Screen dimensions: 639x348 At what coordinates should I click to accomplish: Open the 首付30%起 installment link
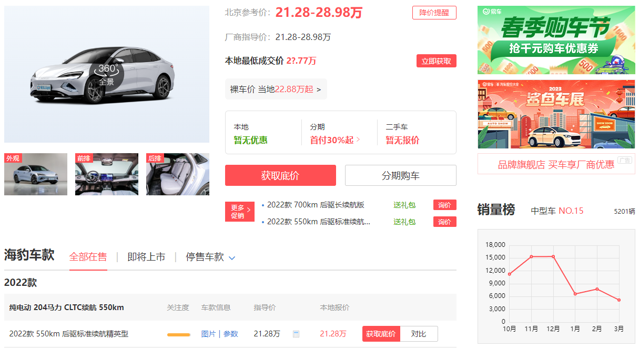click(x=335, y=140)
